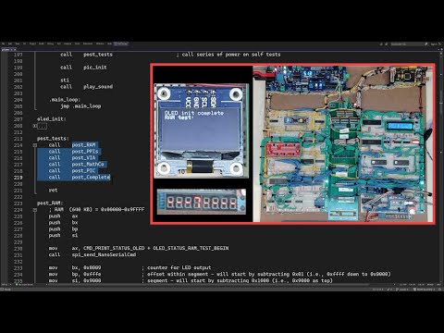Open the Analyze menu
Image resolution: width=444 pixels, height=333 pixels.
click(x=68, y=43)
